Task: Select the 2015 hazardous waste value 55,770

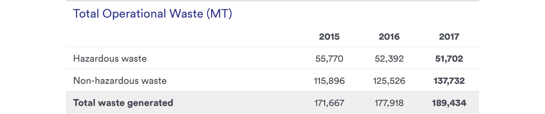Action: (x=329, y=59)
